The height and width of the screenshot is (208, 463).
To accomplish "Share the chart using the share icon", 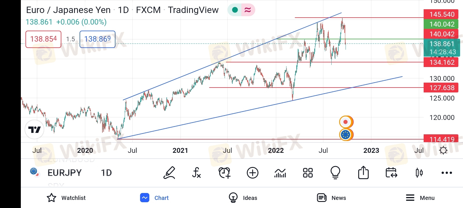I will pos(363,172).
